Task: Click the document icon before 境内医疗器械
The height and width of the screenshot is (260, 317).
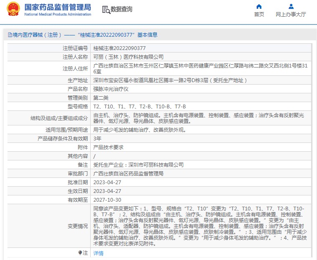Action: point(10,35)
